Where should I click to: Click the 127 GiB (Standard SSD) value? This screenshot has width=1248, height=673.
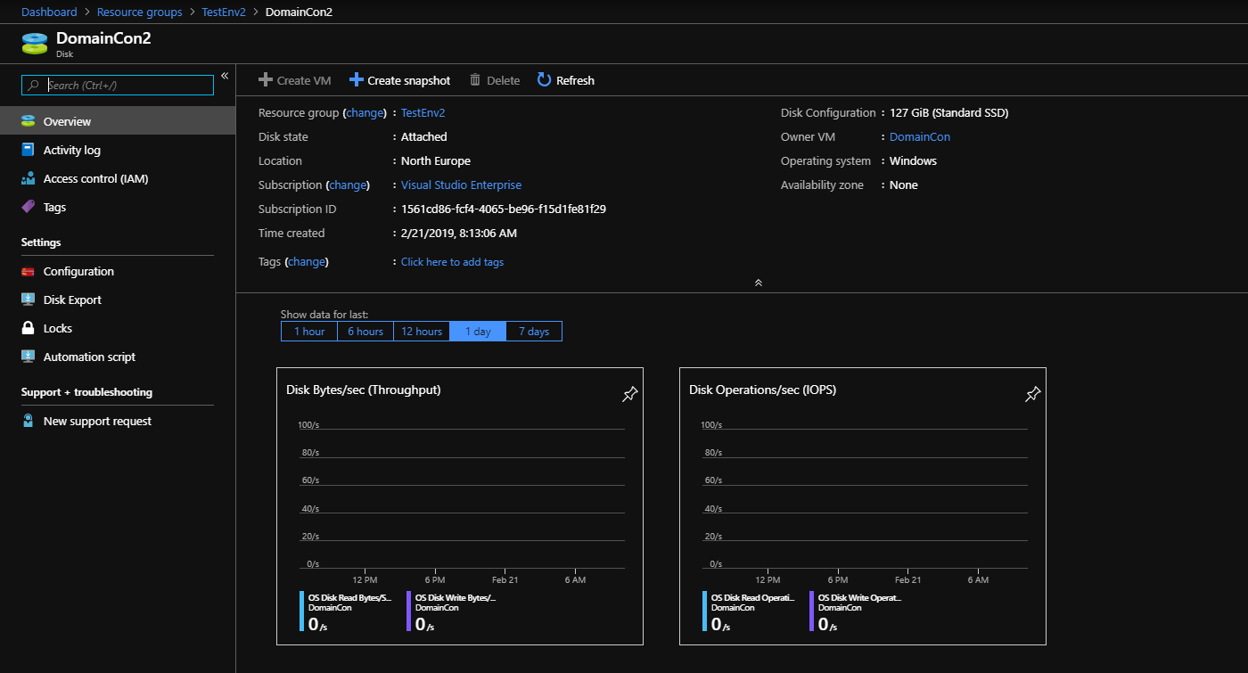click(x=949, y=113)
